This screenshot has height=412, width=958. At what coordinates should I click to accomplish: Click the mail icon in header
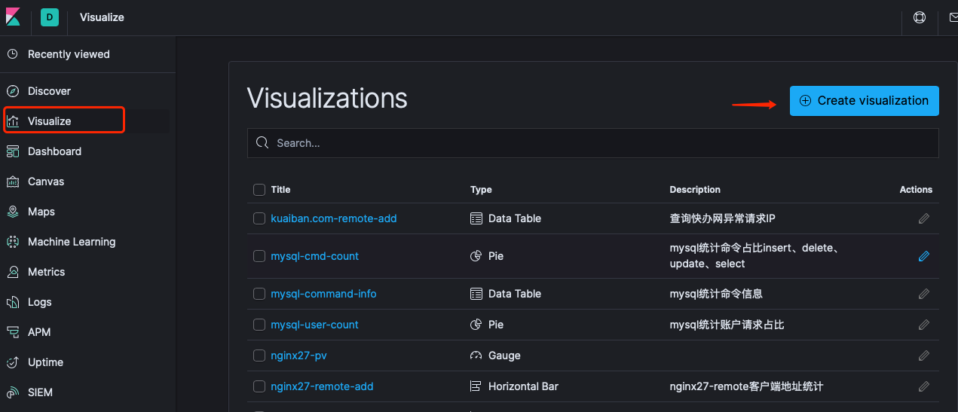(952, 17)
